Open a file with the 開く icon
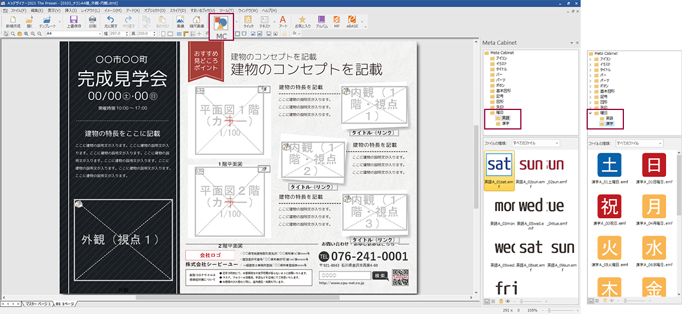This screenshot has width=682, height=314. coord(30,22)
